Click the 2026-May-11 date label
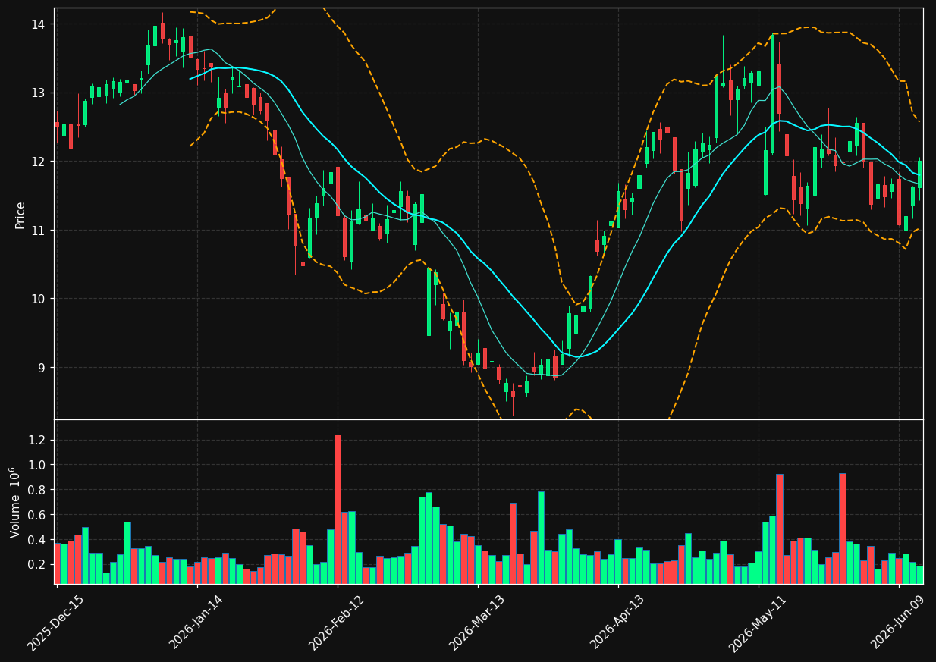Viewport: 936px width, 662px height. pyautogui.click(x=758, y=623)
